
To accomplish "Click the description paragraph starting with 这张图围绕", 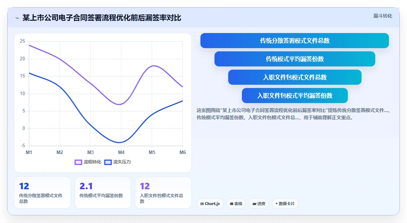I will point(293,114).
